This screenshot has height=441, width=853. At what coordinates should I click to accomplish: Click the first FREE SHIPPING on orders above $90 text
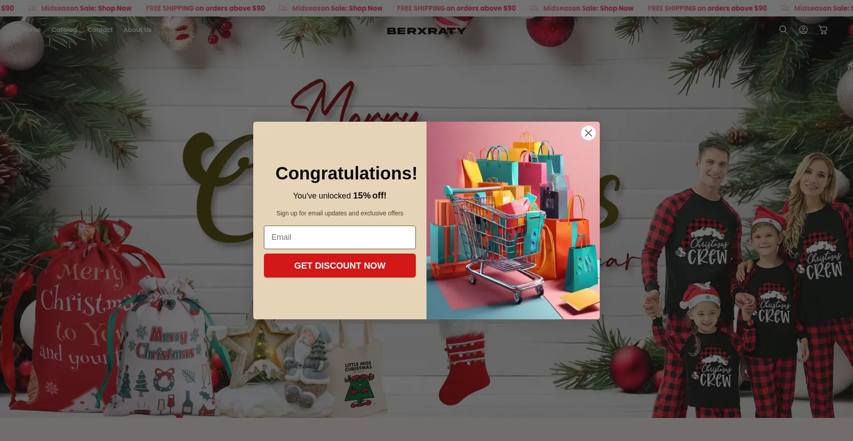point(205,8)
